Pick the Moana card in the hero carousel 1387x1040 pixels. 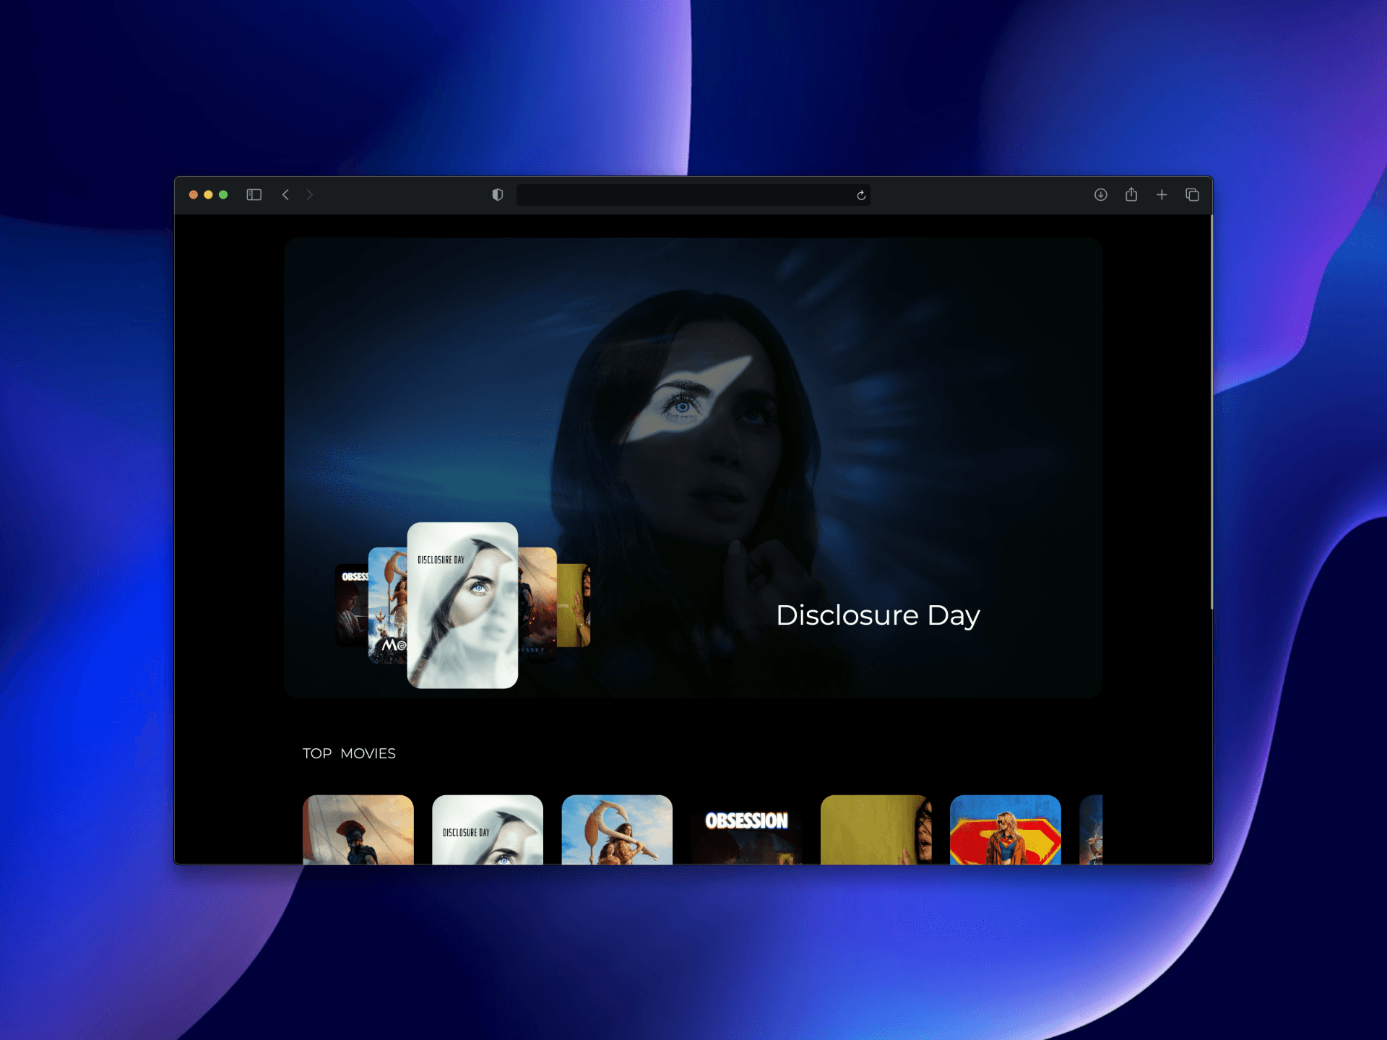point(388,605)
